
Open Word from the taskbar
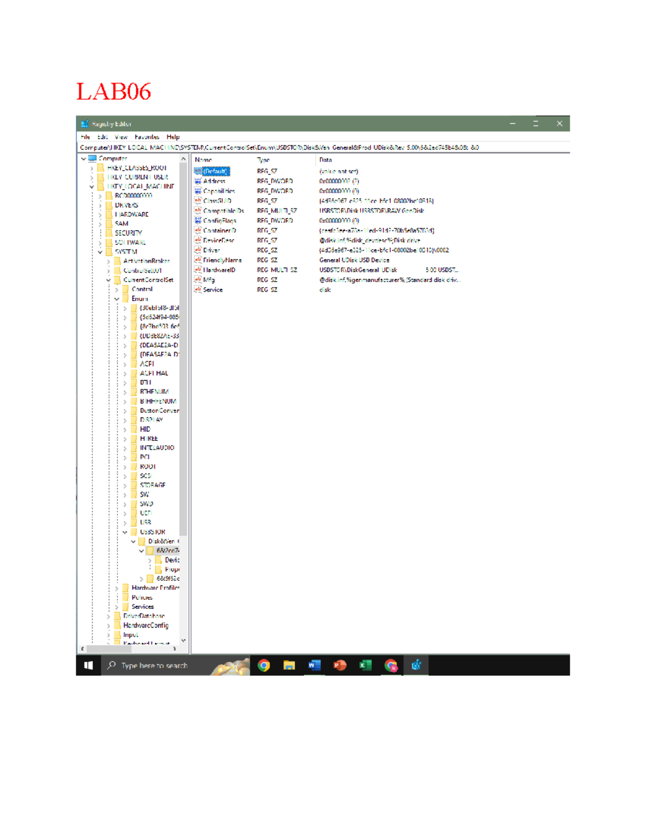point(314,666)
